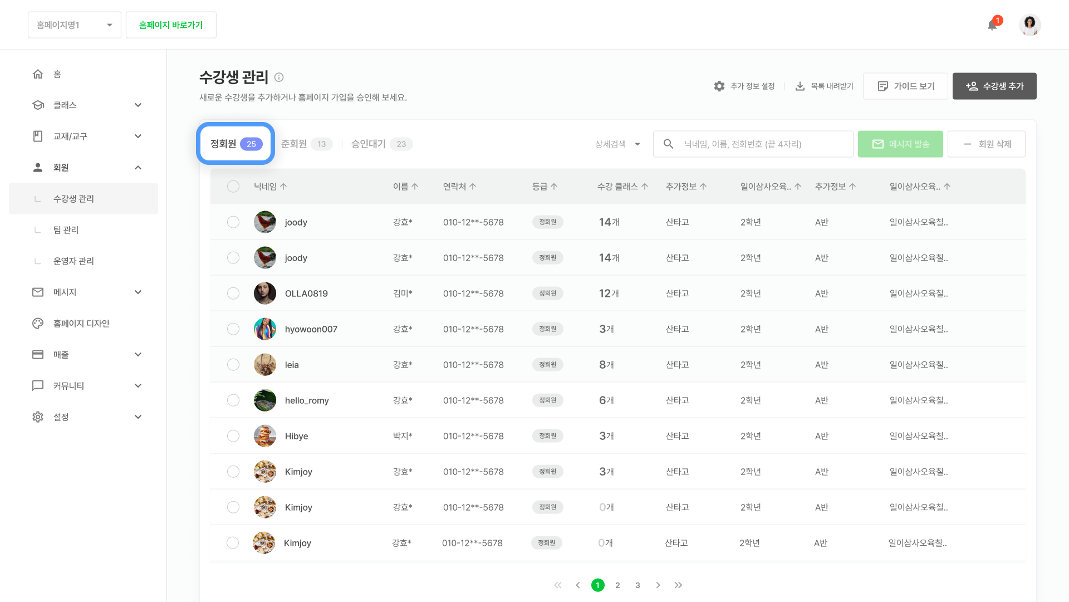
Task: Open the user profile avatar
Action: (1029, 25)
